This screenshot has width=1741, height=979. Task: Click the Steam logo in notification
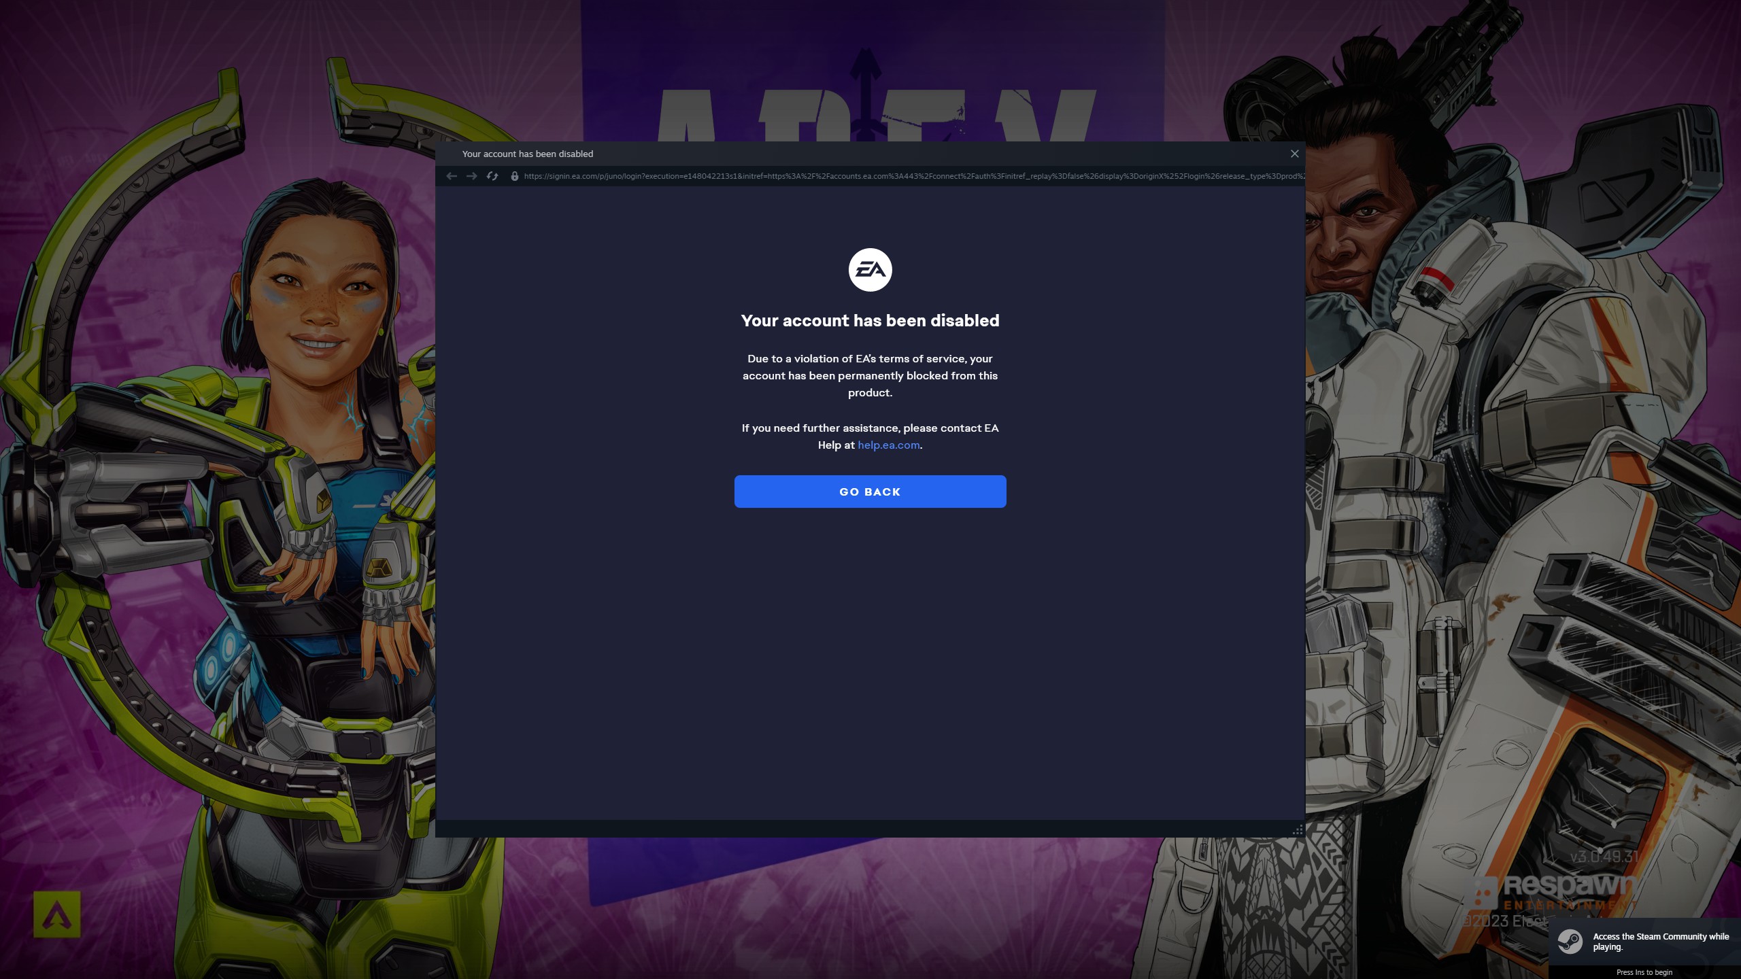pyautogui.click(x=1570, y=942)
